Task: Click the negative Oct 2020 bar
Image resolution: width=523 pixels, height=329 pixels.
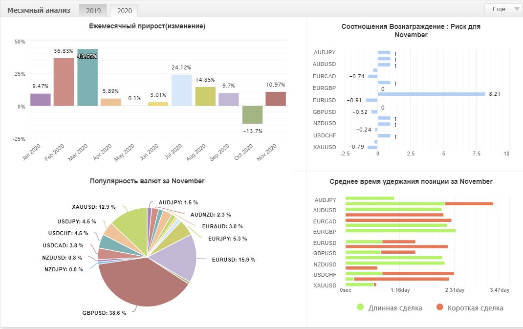Action: point(253,115)
